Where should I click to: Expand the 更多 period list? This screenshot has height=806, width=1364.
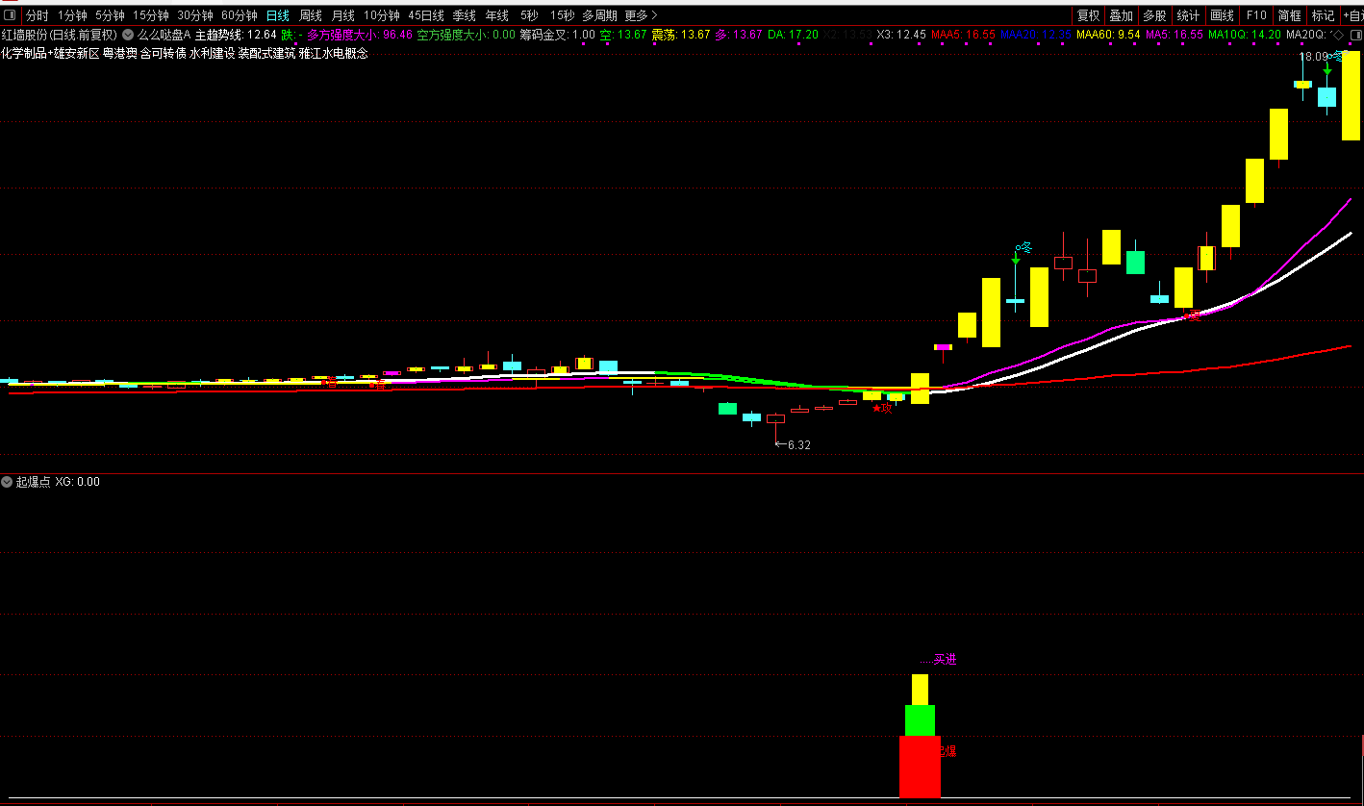click(641, 15)
